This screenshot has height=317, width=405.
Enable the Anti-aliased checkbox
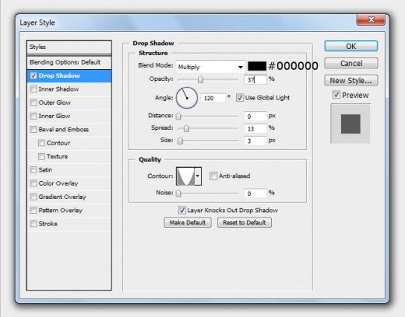[213, 176]
